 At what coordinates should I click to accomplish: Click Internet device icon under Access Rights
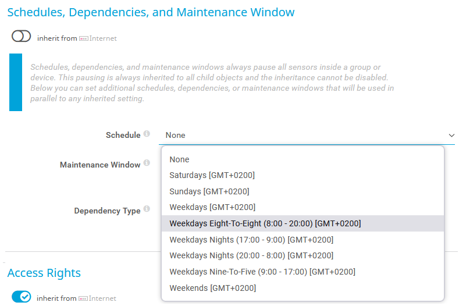tap(83, 298)
